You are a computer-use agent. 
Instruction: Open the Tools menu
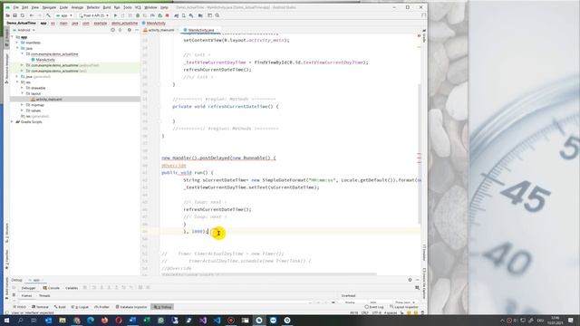(127, 7)
